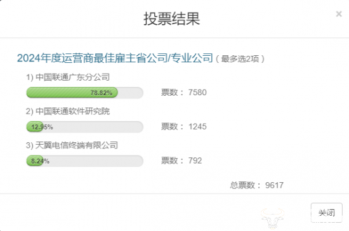Click the bull watermark logo near 关闭
Viewport: 349px width, 231px height.
[x=273, y=218]
